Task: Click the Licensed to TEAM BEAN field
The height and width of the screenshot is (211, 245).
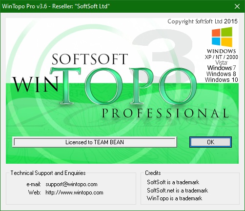Action: pos(95,142)
